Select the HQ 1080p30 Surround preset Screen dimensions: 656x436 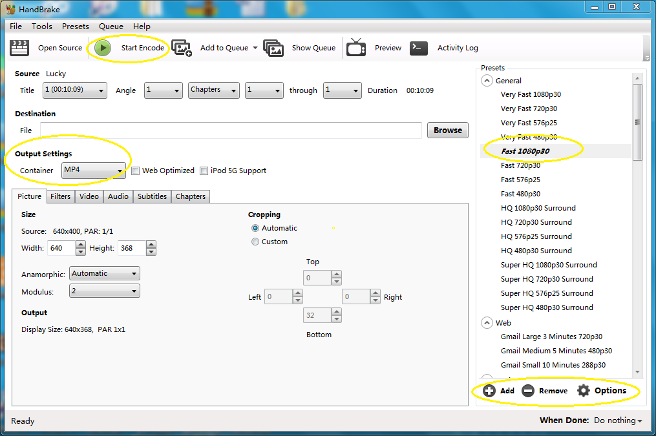pyautogui.click(x=538, y=208)
